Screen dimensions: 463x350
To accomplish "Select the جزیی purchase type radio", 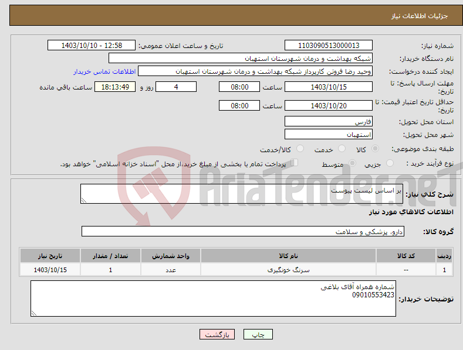I will click(x=390, y=163).
